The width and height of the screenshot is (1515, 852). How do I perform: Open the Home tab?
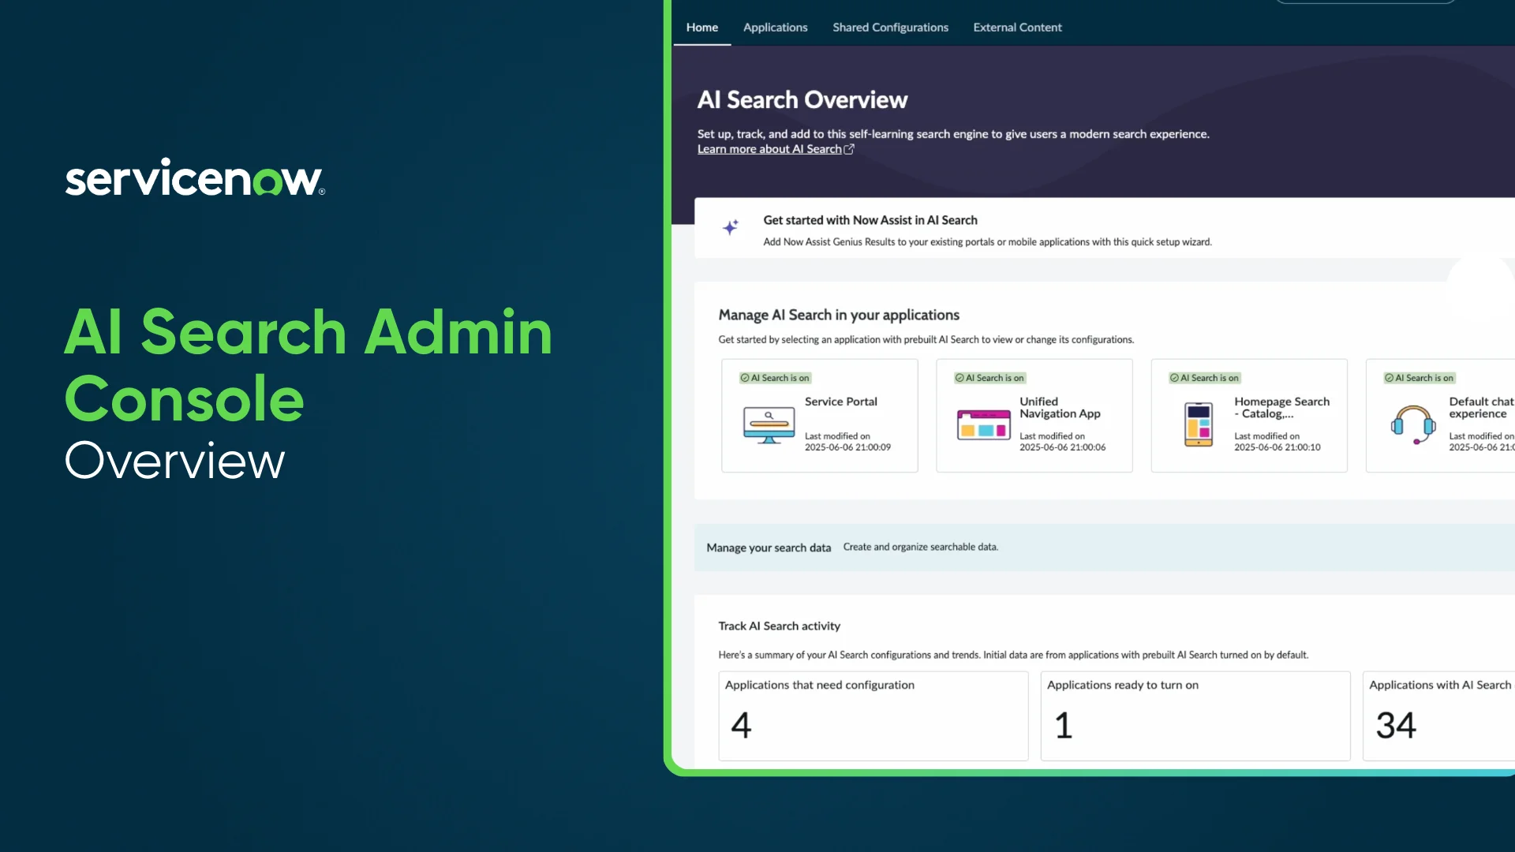tap(701, 28)
